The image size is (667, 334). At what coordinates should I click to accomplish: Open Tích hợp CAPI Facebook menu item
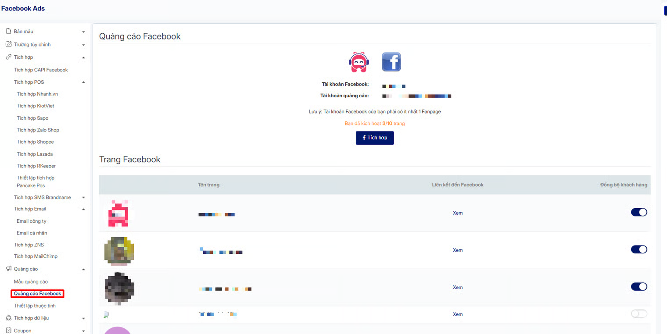(41, 70)
